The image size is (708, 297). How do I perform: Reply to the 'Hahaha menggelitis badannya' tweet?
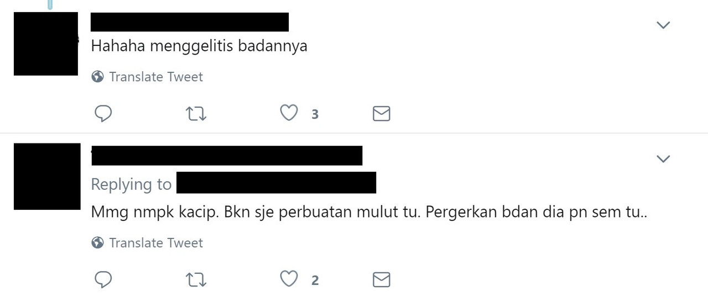click(x=103, y=114)
